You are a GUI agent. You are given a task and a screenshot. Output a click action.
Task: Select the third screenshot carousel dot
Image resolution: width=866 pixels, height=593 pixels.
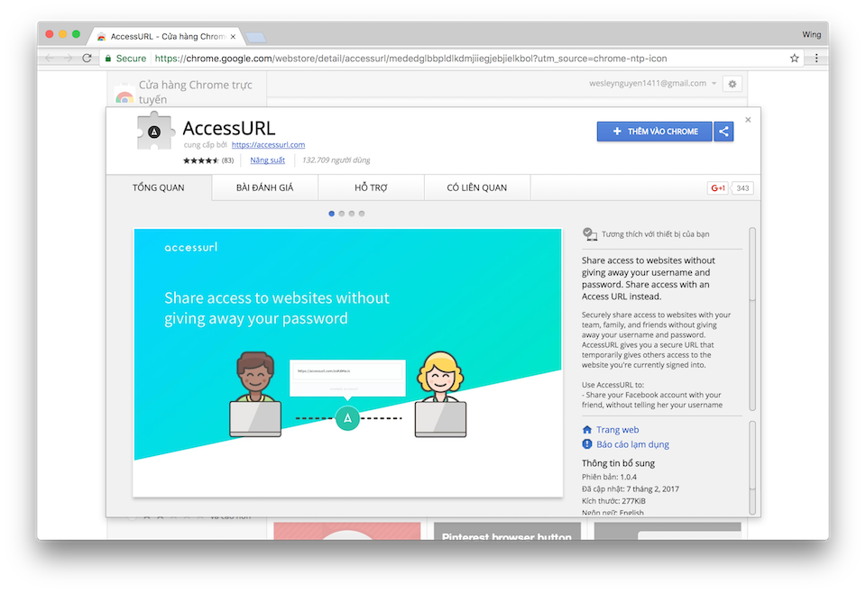point(351,214)
